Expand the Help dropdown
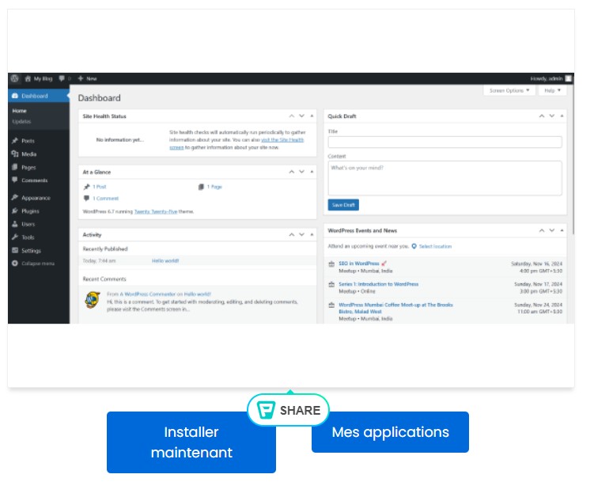 pos(553,90)
